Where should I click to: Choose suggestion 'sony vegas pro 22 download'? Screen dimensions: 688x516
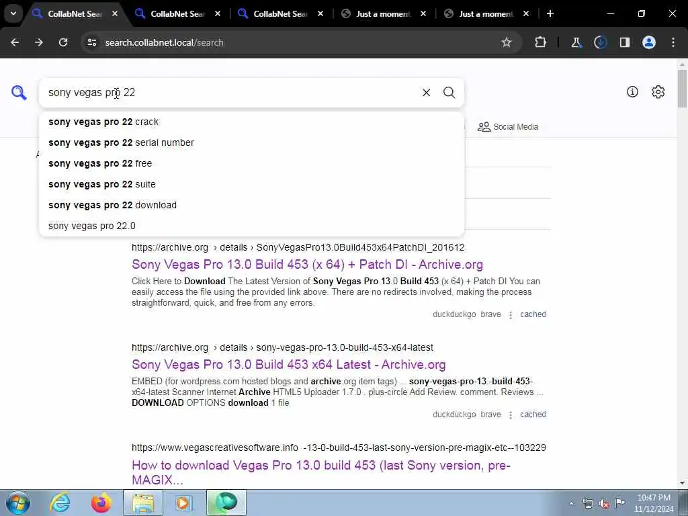[x=251, y=205]
